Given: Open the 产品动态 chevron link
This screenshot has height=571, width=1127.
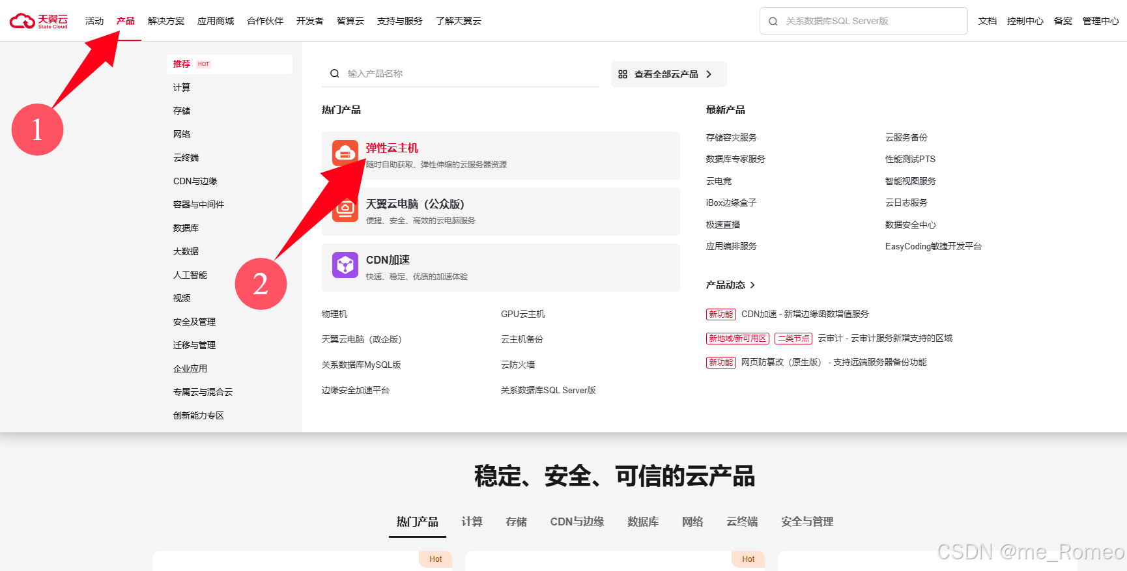Looking at the screenshot, I should tap(752, 285).
